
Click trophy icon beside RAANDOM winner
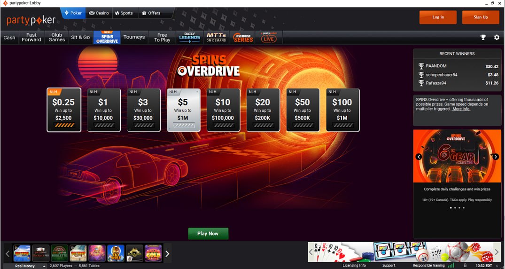click(421, 66)
